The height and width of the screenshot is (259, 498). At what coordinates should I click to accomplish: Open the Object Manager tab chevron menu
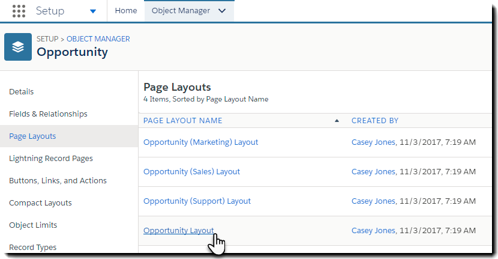(223, 11)
